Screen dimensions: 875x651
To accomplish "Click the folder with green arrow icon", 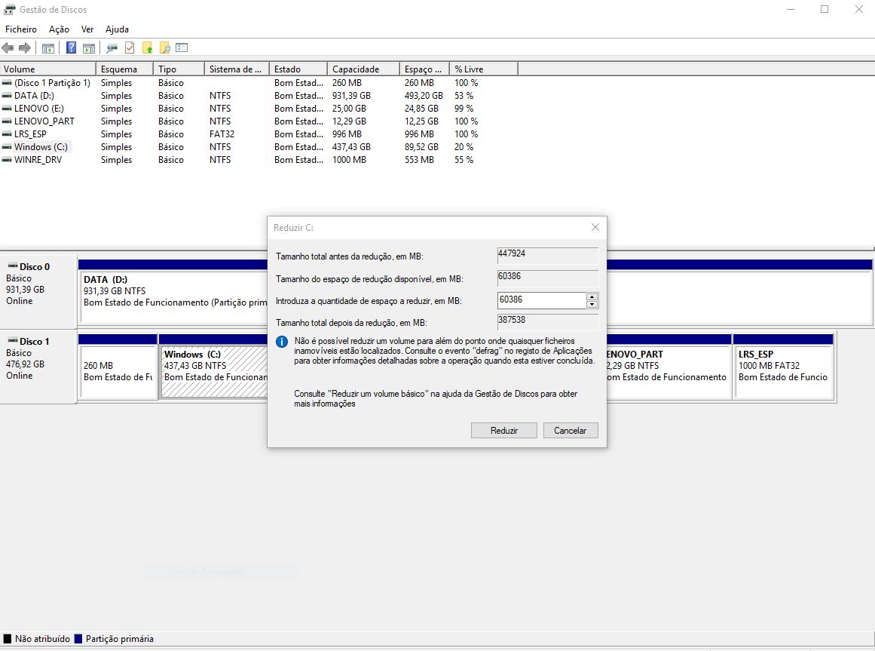I will [x=148, y=48].
